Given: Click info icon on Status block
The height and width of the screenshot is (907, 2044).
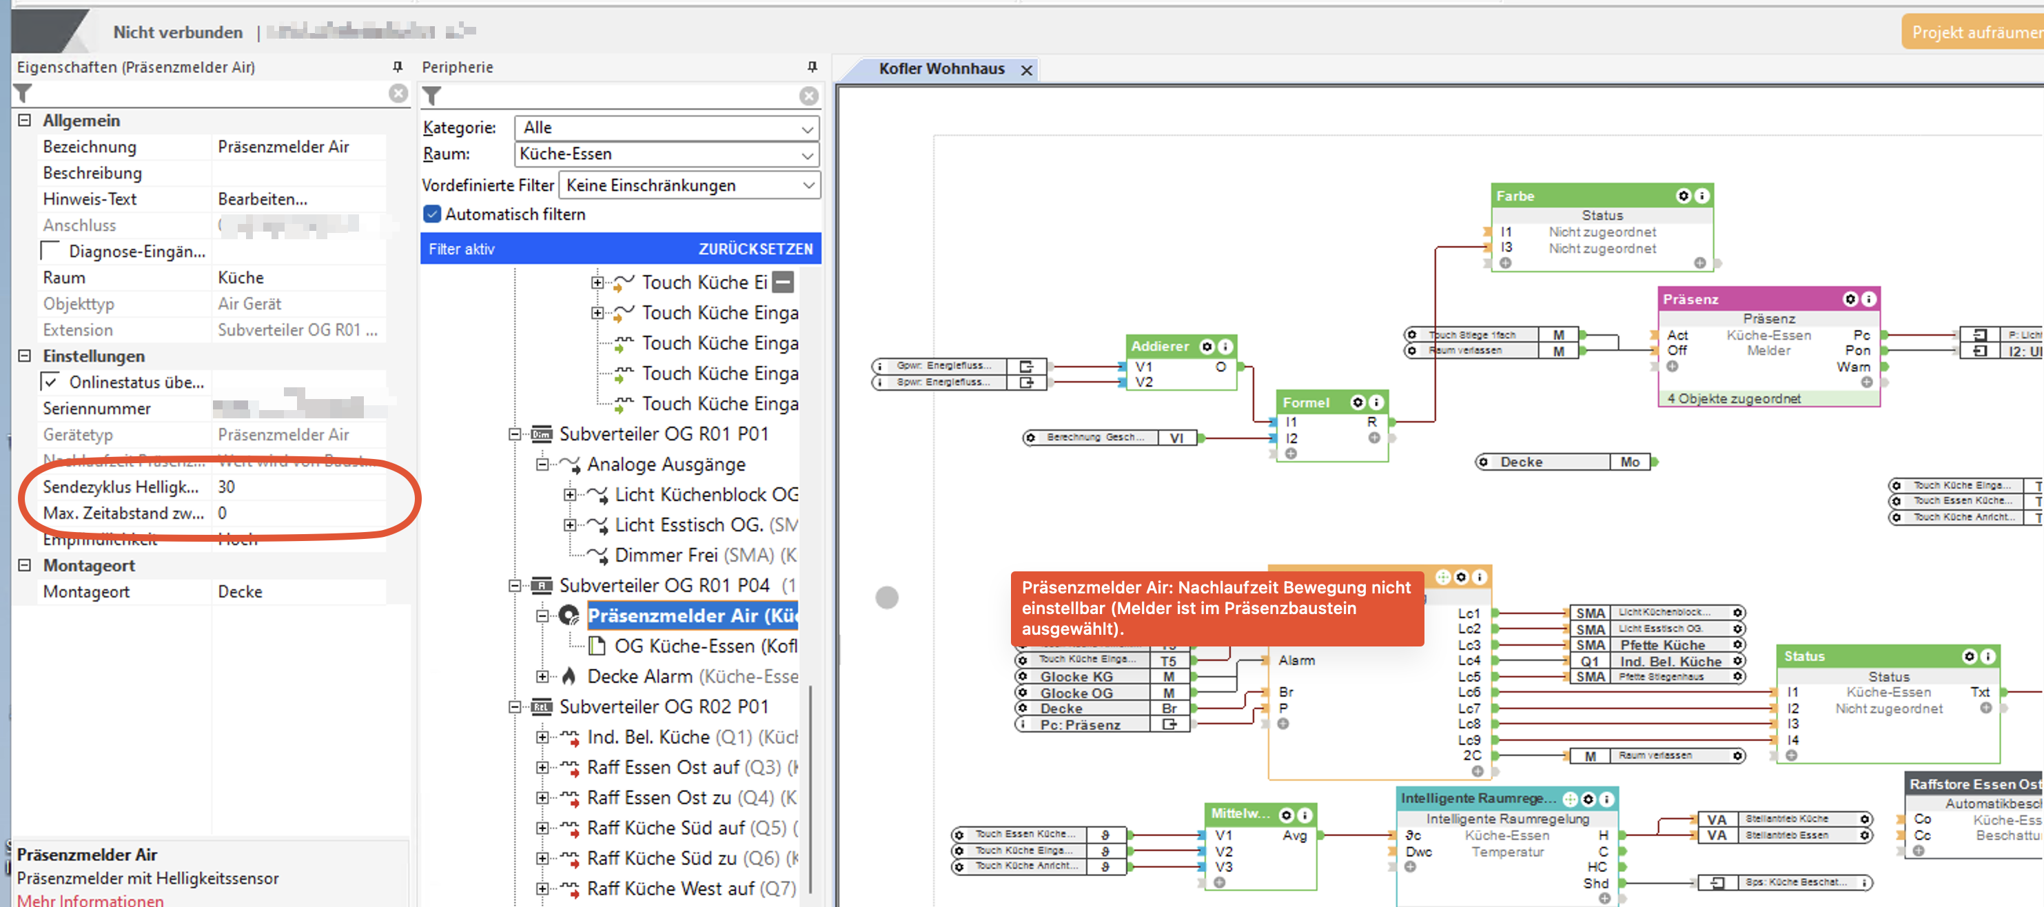Looking at the screenshot, I should coord(1987,656).
